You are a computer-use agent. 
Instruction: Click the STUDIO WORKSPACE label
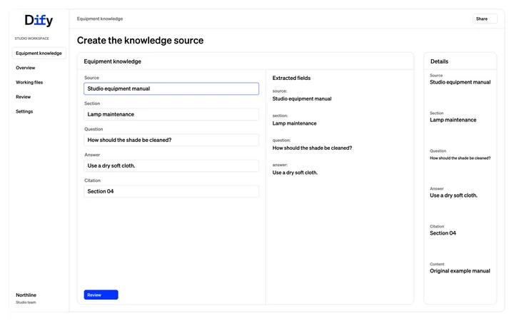[32, 39]
